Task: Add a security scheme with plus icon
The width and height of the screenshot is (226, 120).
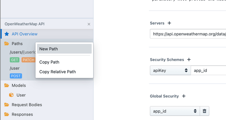Action: pyautogui.click(x=189, y=60)
